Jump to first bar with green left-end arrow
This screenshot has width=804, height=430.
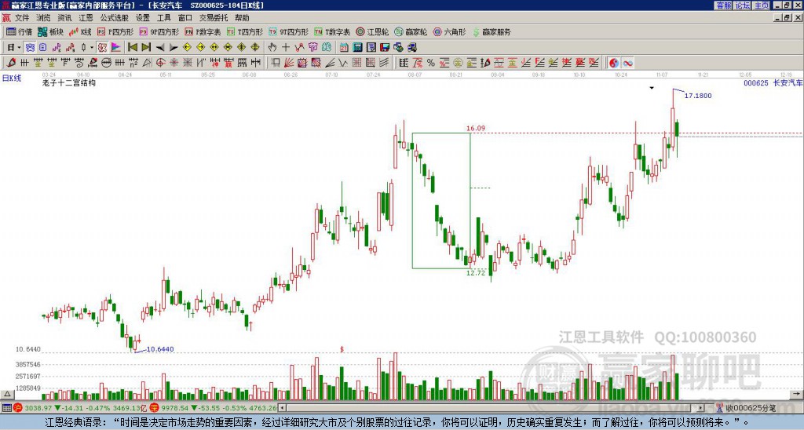[x=132, y=47]
